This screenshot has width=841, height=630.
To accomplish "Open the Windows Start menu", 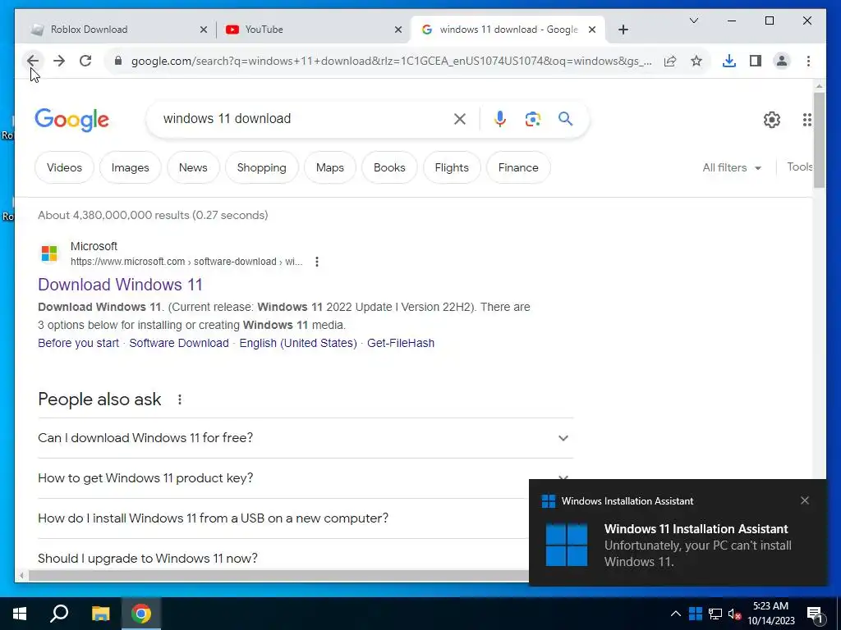I will pyautogui.click(x=20, y=614).
